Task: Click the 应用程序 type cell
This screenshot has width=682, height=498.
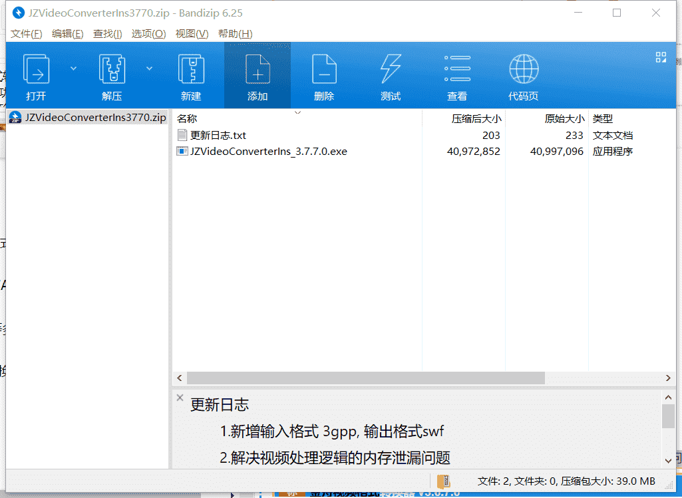Action: (x=612, y=151)
